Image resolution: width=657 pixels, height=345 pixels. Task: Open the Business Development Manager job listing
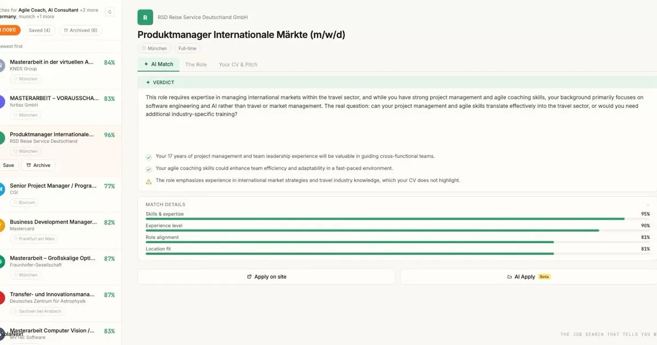61,231
